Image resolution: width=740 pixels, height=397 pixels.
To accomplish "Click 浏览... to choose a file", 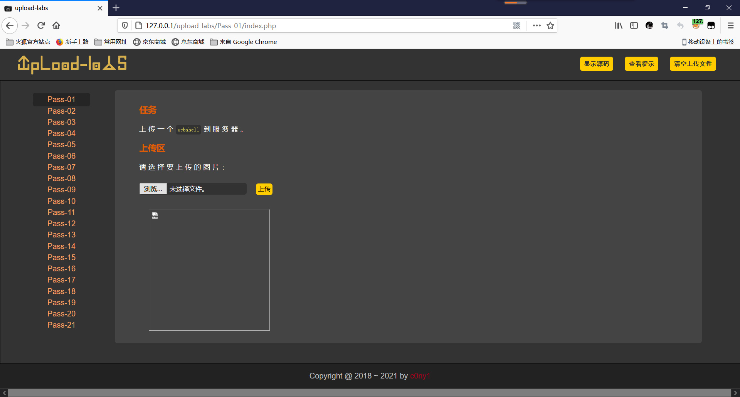I will pos(153,189).
